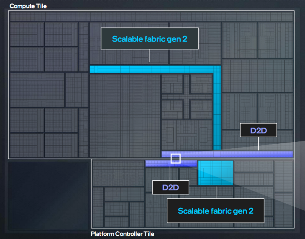Click the long thin strip along the top of the compute tile
The width and height of the screenshot is (305, 239).
point(151,17)
